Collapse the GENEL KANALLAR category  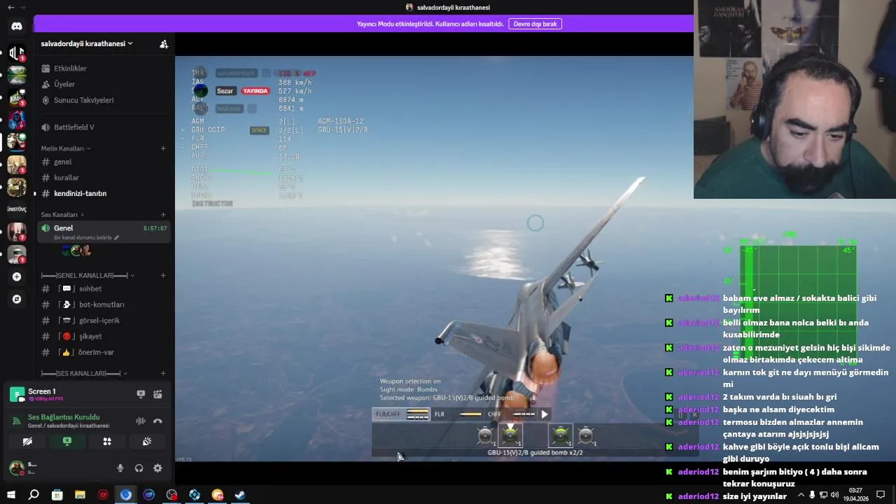coord(87,275)
